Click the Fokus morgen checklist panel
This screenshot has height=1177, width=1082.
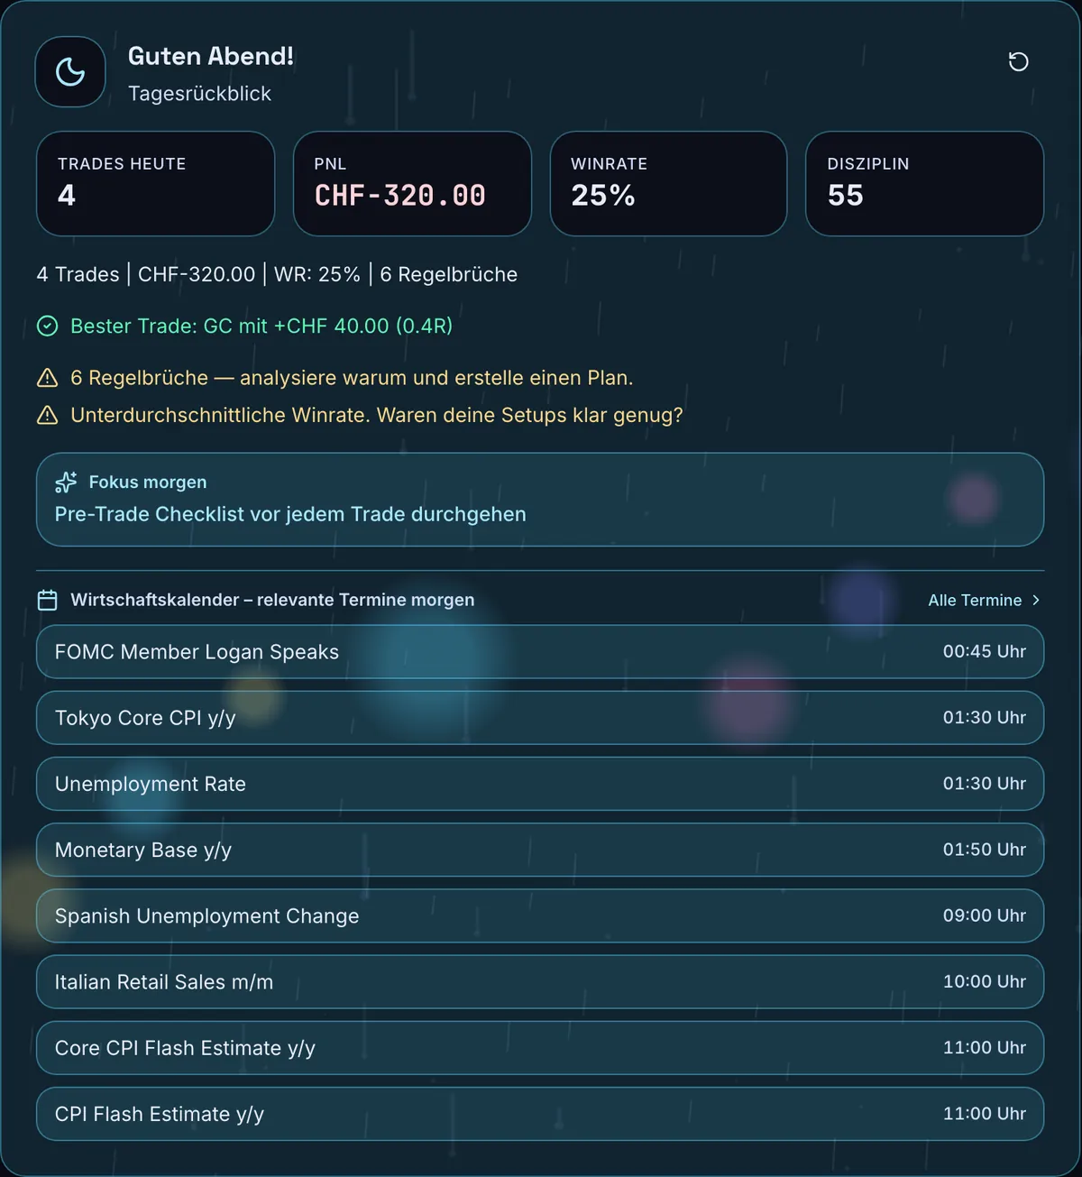tap(540, 500)
